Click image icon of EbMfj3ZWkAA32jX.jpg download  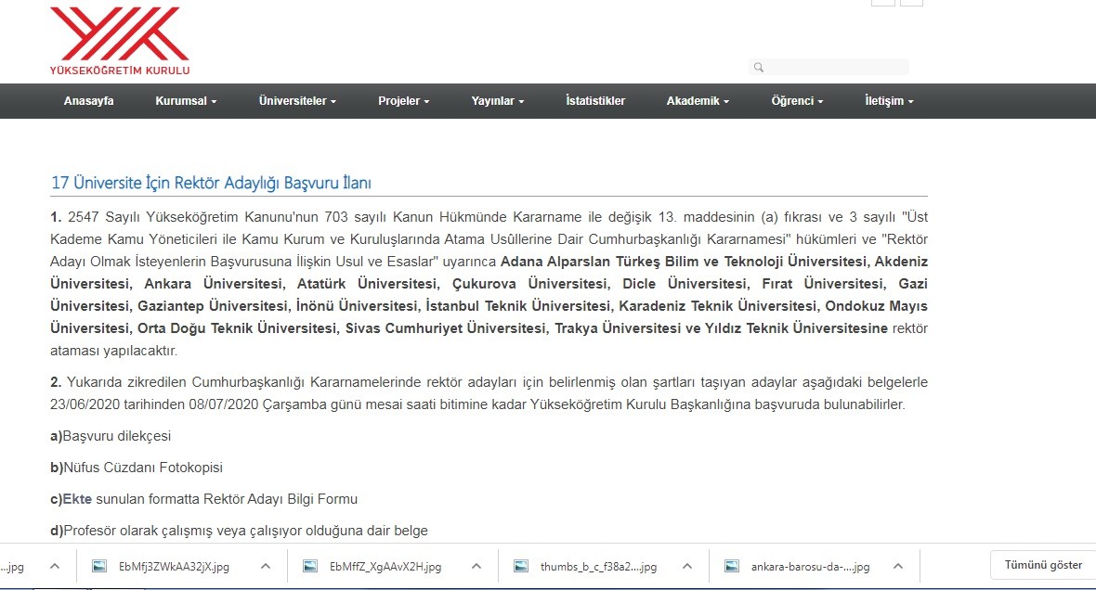coord(99,566)
